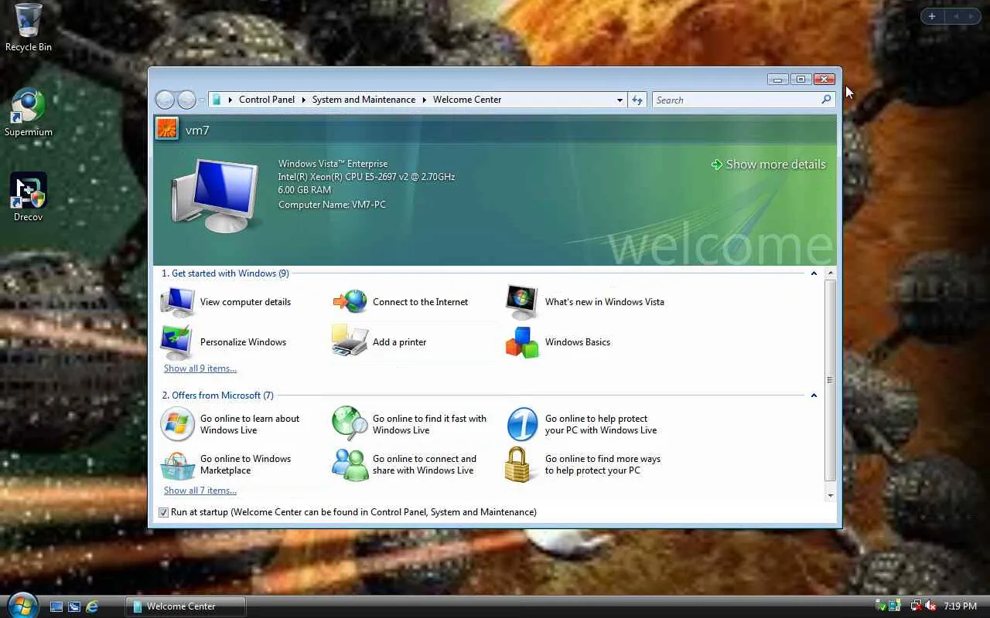This screenshot has width=990, height=618.
Task: Open the Recycle Bin desktop icon
Action: click(29, 28)
